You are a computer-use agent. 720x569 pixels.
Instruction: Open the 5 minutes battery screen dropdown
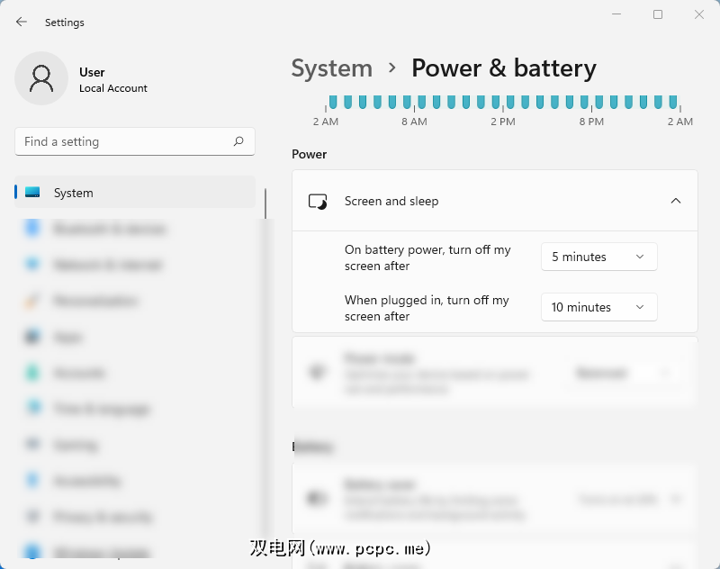pyautogui.click(x=598, y=257)
